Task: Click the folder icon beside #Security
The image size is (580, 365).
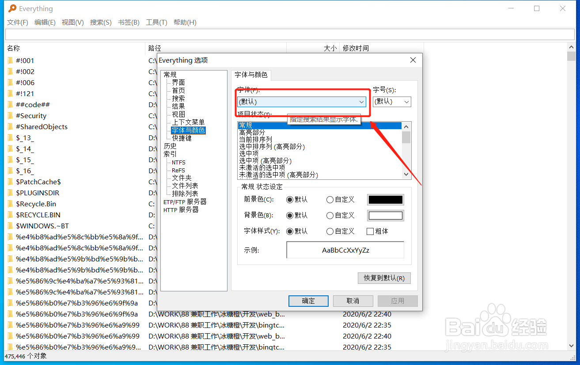Action: click(10, 115)
